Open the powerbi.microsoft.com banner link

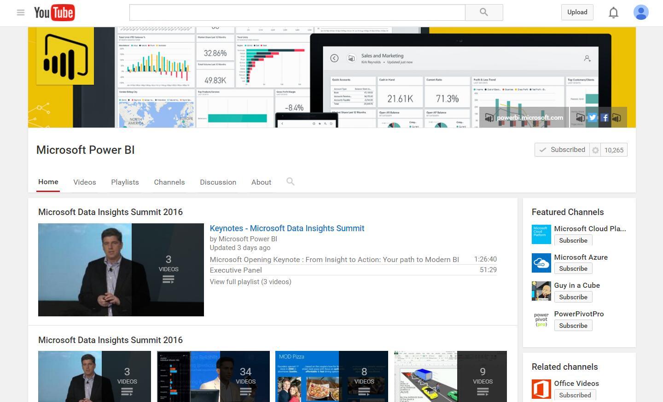tap(530, 117)
